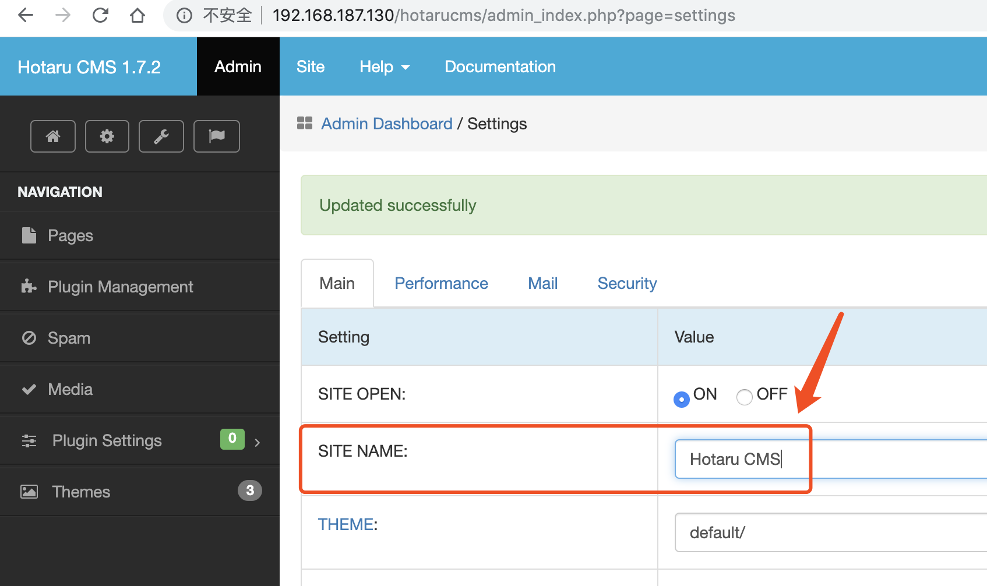This screenshot has width=987, height=586.
Task: Click the Plugin Settings label text
Action: coord(107,441)
